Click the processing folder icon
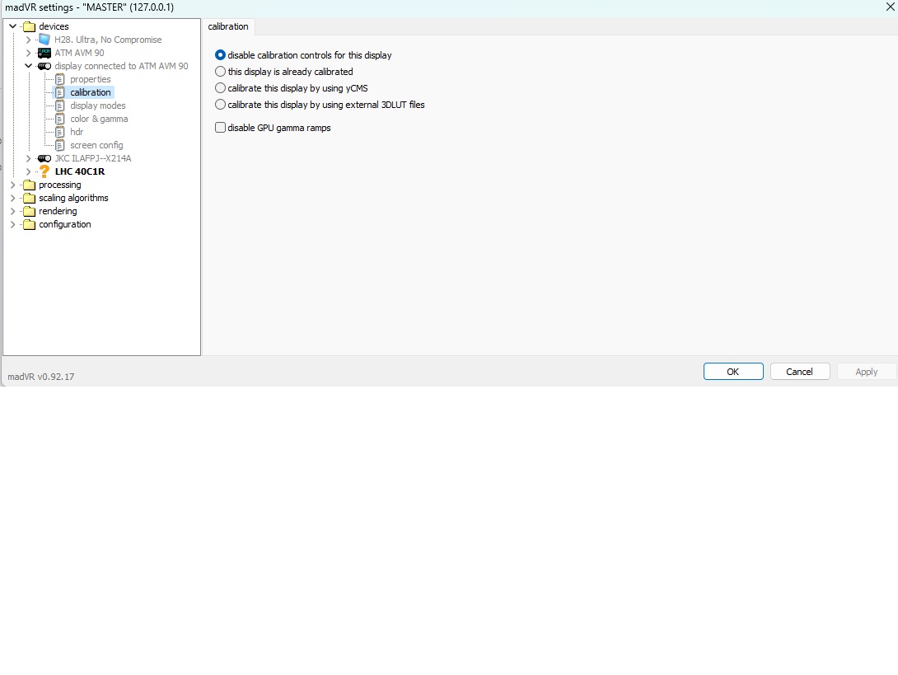 pyautogui.click(x=29, y=185)
